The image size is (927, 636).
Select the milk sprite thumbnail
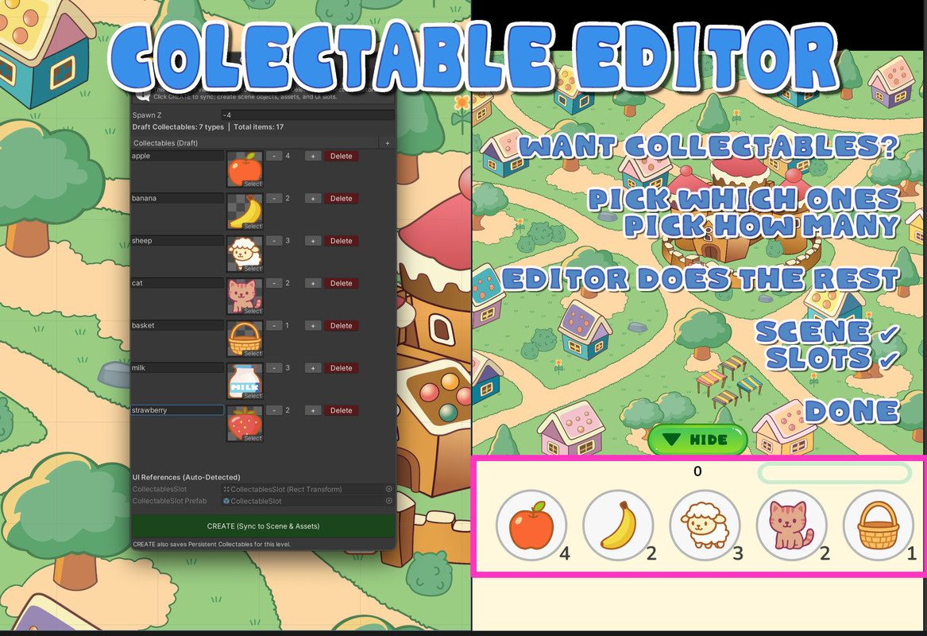coord(245,381)
